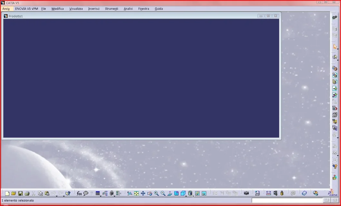Restore the Prodotto1 document window
Viewport: 341px width, 206px height.
point(268,16)
